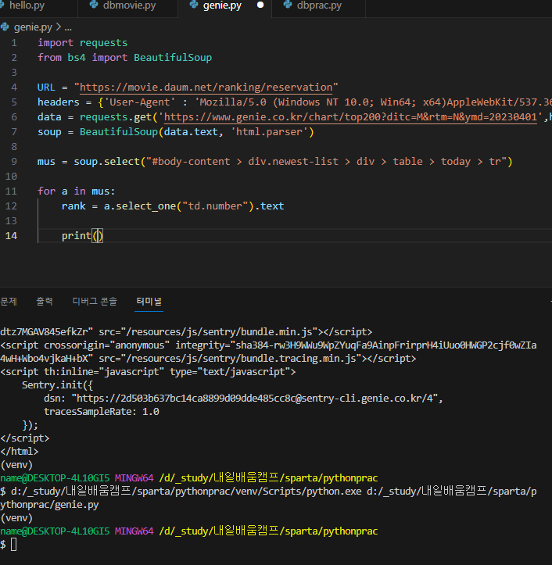Click the 'headers' variable on line 5

point(59,102)
